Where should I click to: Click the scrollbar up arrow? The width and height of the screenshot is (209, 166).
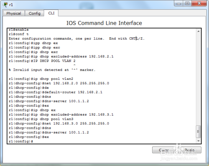pos(199,31)
